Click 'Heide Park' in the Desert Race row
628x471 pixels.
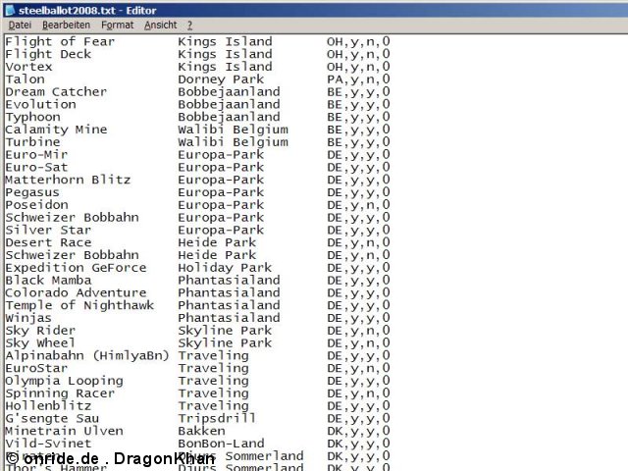tap(217, 242)
